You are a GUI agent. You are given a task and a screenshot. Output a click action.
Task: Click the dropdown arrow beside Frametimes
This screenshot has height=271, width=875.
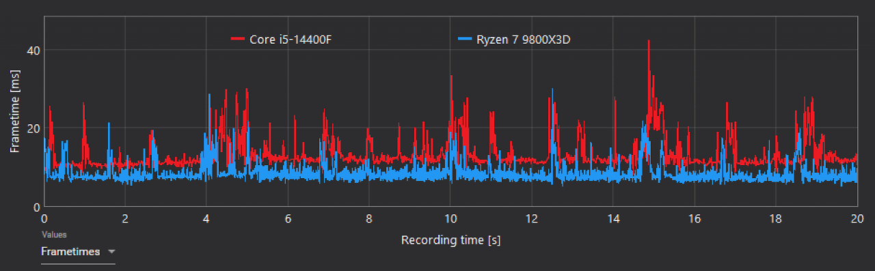111,252
